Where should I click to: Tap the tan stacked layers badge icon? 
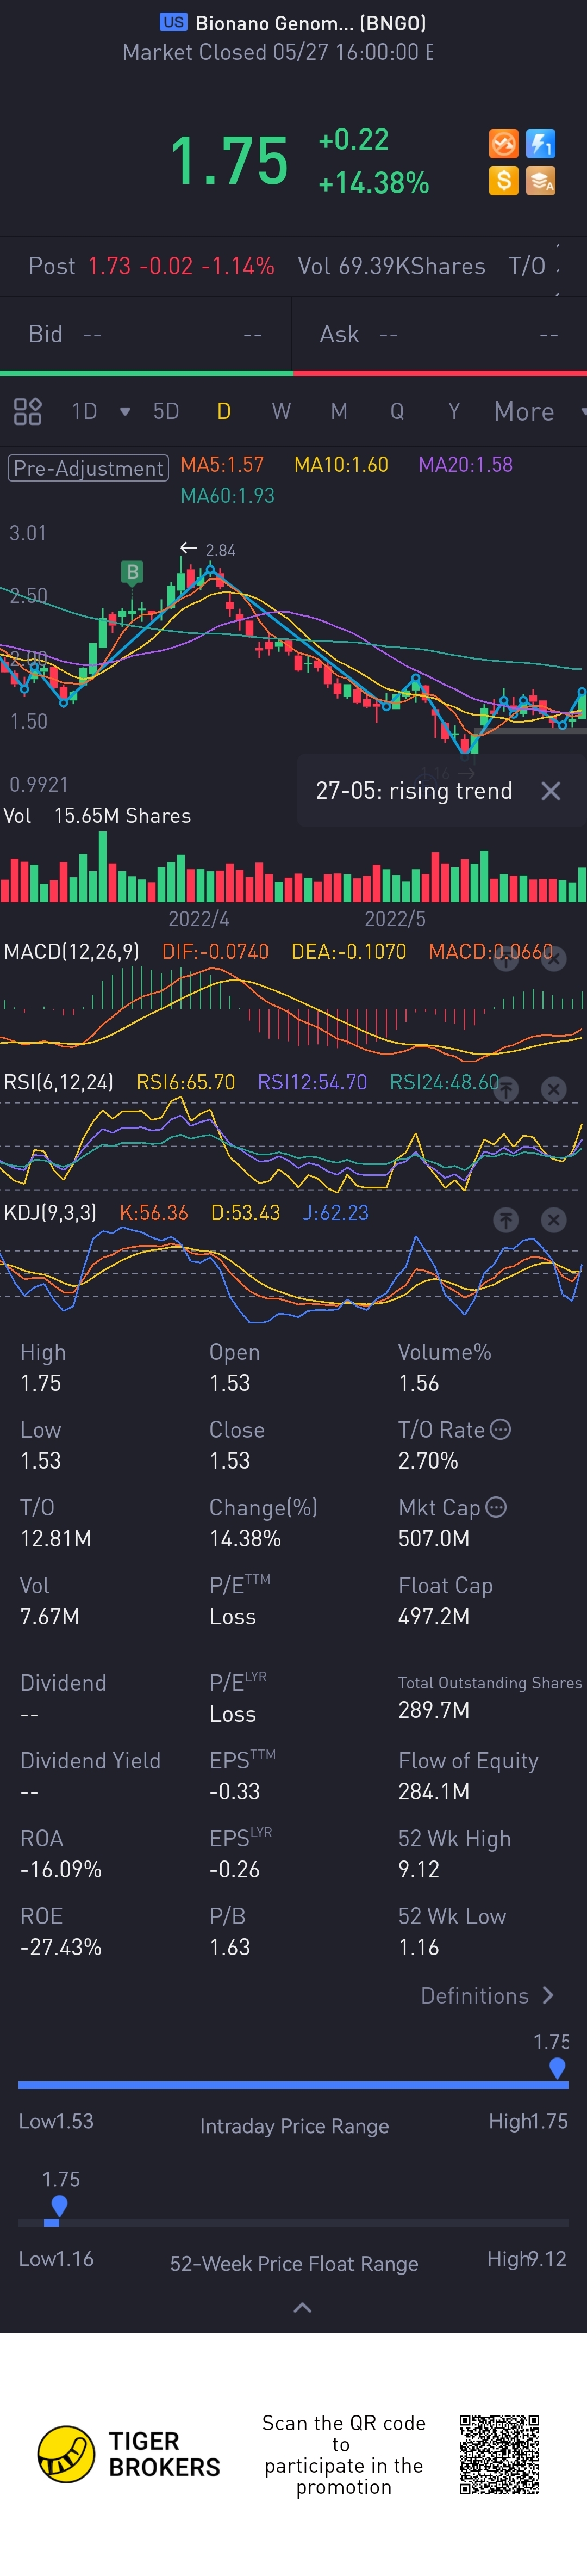tap(540, 181)
